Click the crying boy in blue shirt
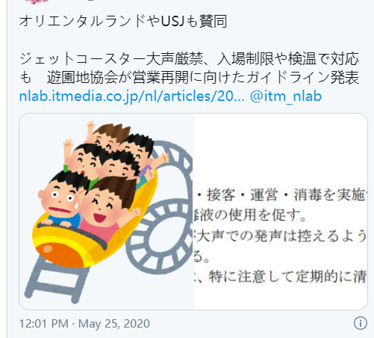 pyautogui.click(x=60, y=200)
